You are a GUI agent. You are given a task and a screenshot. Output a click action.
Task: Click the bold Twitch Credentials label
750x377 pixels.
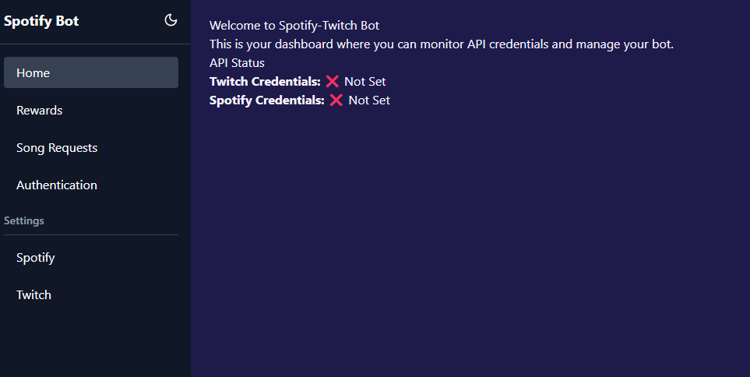[265, 81]
